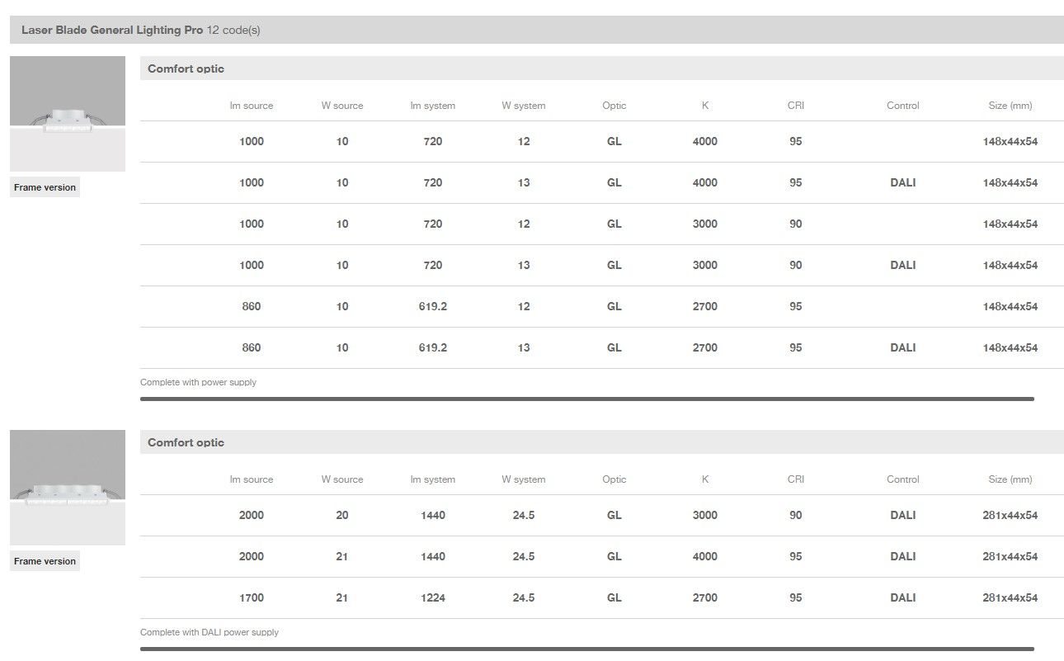This screenshot has height=661, width=1064.
Task: Click 'CRI' header in the 148x44x54 table
Action: pos(796,106)
